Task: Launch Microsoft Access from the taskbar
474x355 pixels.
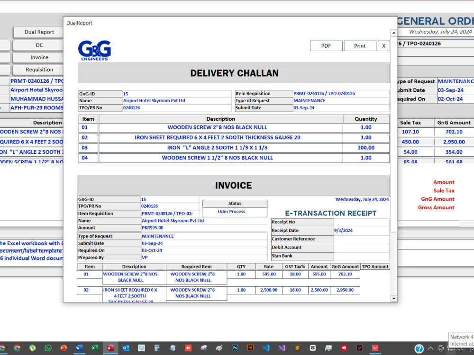Action: click(x=110, y=348)
